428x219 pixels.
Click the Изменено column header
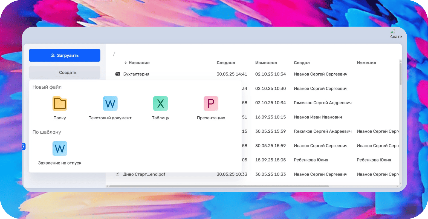266,63
